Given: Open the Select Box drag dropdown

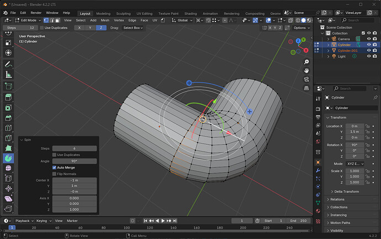Looking at the screenshot, I should [133, 28].
